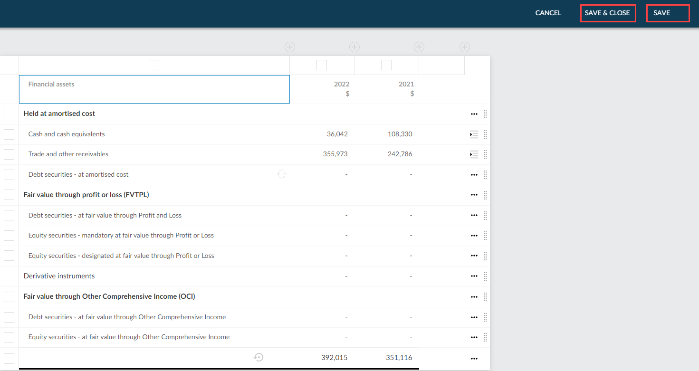The height and width of the screenshot is (371, 699).
Task: Edit the Financial assets header cell
Action: [x=154, y=89]
